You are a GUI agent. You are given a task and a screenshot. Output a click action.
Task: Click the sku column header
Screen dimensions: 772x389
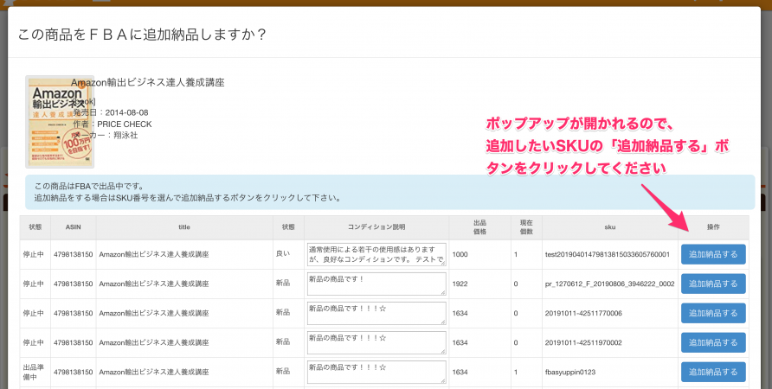click(610, 227)
